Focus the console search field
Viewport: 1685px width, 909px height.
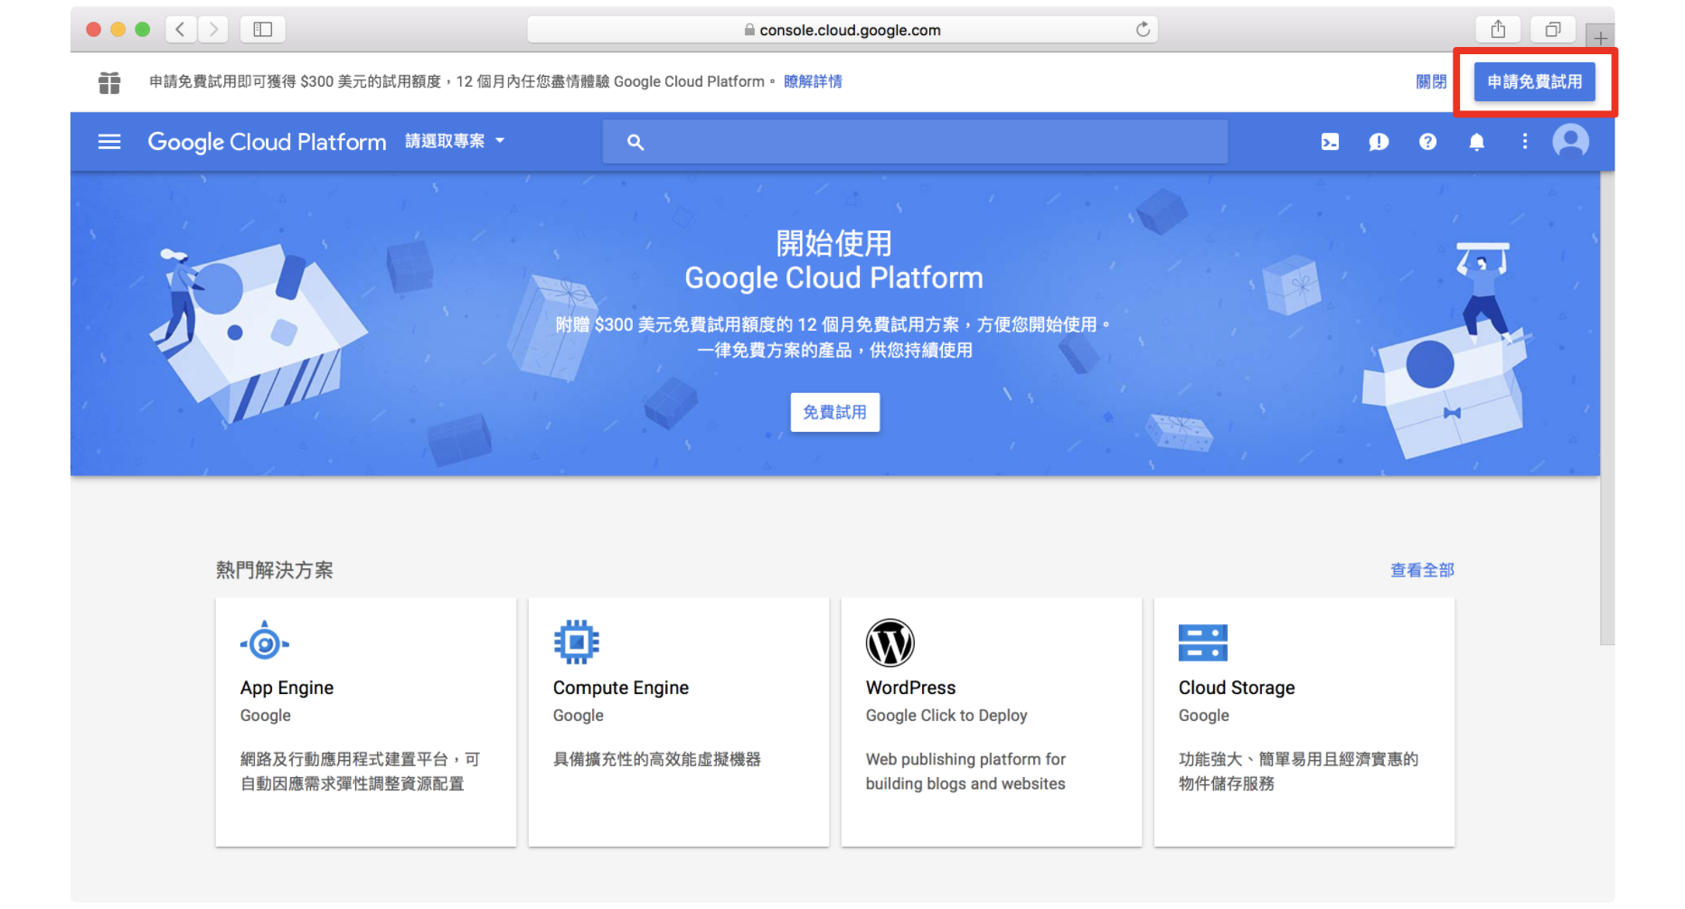[x=915, y=142]
